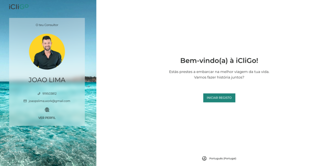Click the iCliGo logo
This screenshot has width=336, height=166.
(19, 7)
